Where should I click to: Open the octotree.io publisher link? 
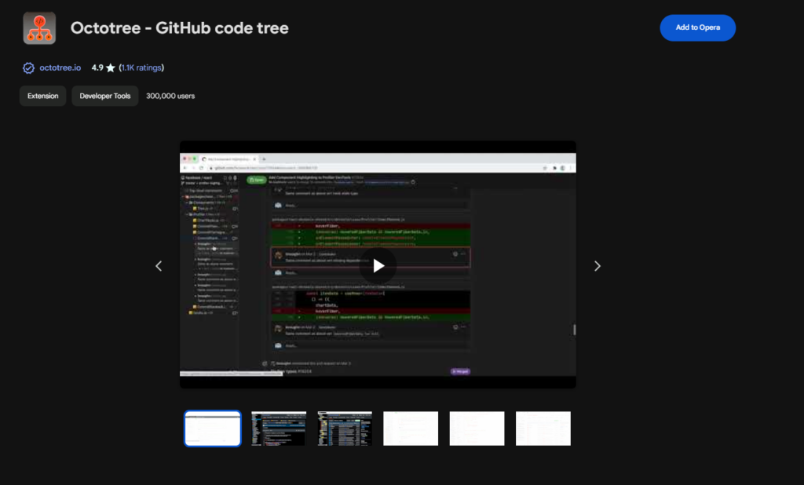click(x=60, y=67)
